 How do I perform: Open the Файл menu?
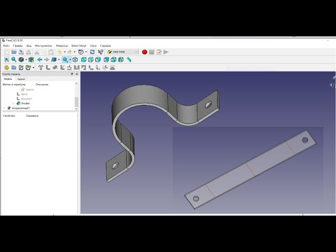click(6, 45)
